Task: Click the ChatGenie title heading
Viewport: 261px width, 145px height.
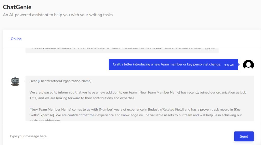Action: (17, 7)
